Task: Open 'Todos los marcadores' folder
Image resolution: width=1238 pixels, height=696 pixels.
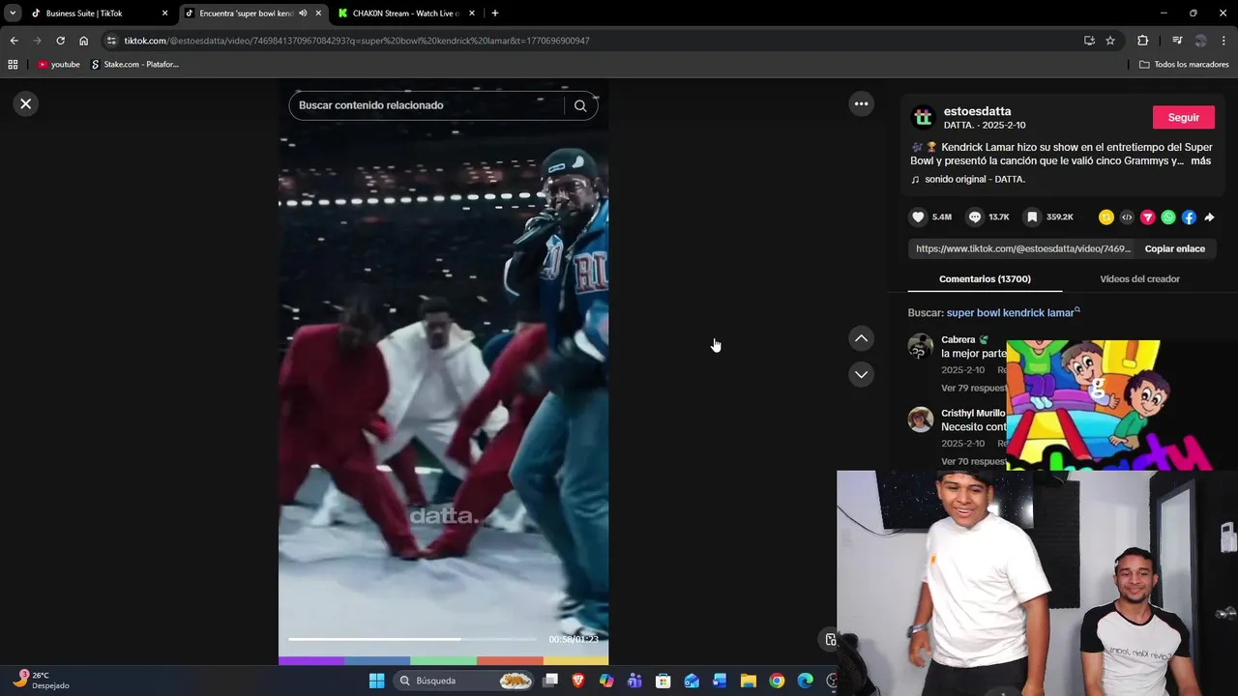Action: (x=1184, y=65)
